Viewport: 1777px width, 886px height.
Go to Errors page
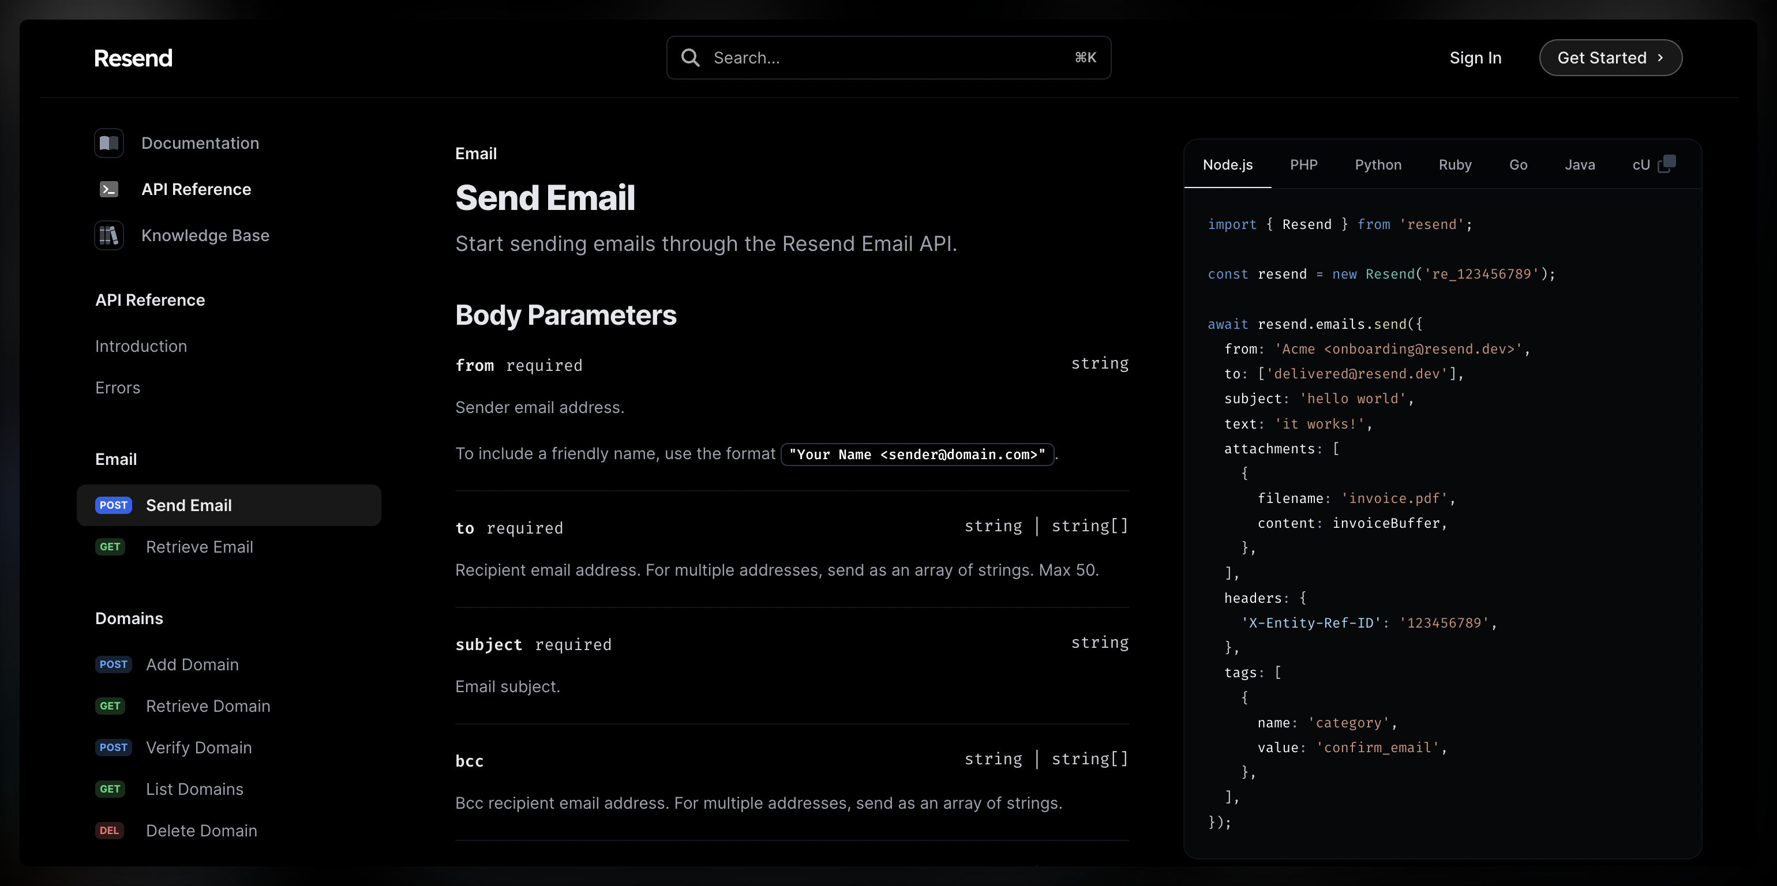[x=117, y=388]
